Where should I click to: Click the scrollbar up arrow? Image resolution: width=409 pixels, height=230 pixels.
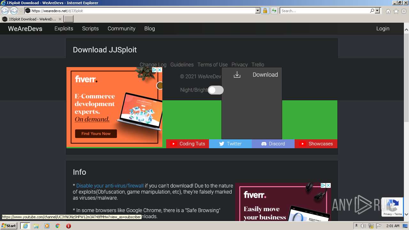point(406,30)
